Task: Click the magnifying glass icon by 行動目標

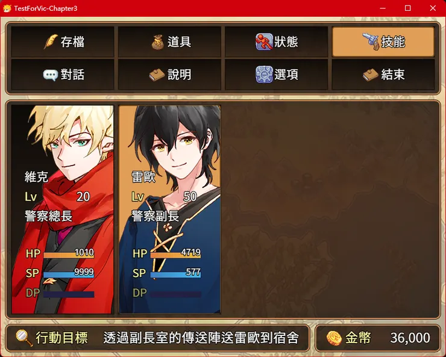Action: tap(24, 338)
